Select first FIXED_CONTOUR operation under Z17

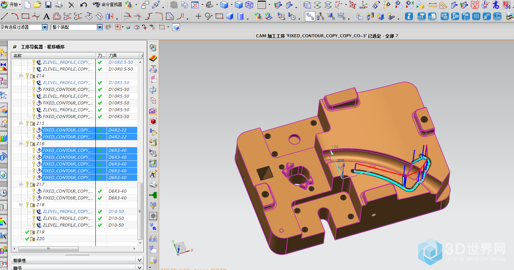(x=68, y=191)
